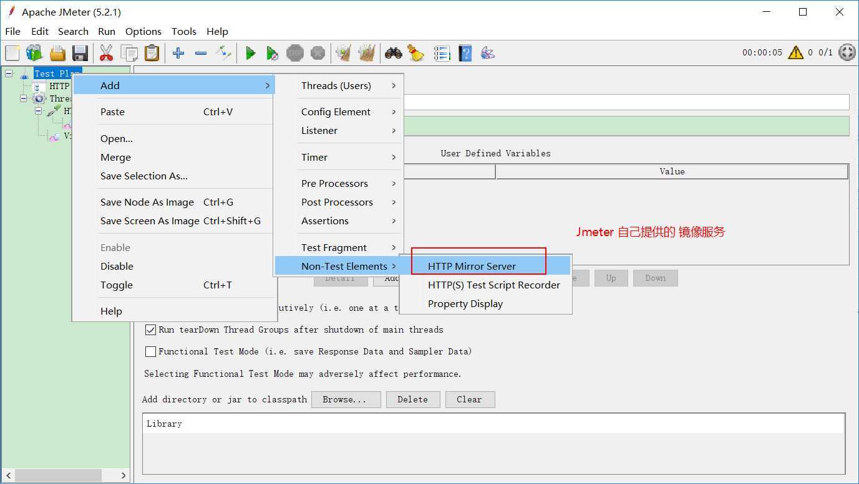The image size is (859, 484).
Task: Open the Options menu
Action: coord(143,31)
